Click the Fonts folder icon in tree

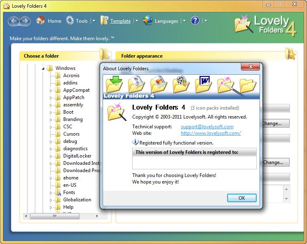coord(58,192)
